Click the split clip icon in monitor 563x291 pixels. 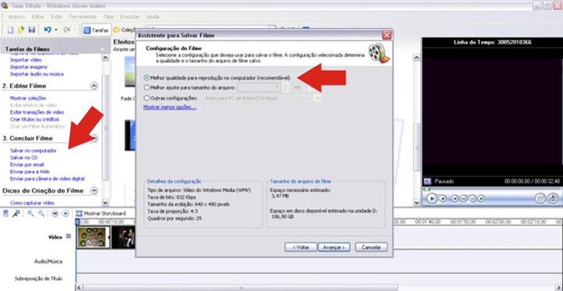click(540, 198)
